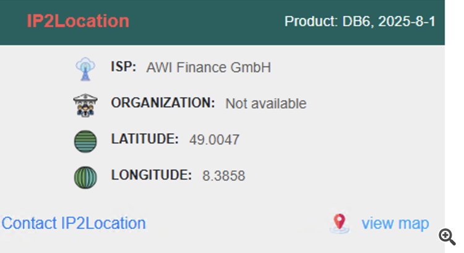
Task: Click the ISP label
Action: [123, 67]
